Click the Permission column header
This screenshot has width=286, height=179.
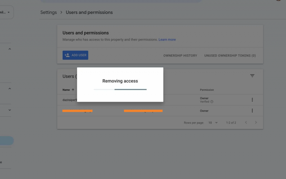(207, 90)
